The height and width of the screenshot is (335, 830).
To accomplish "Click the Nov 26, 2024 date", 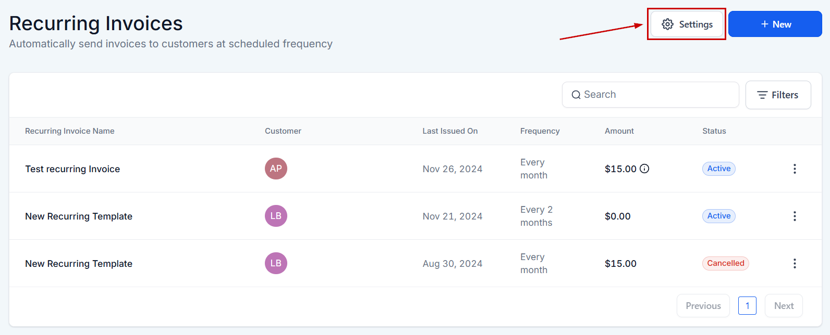I will (x=453, y=169).
